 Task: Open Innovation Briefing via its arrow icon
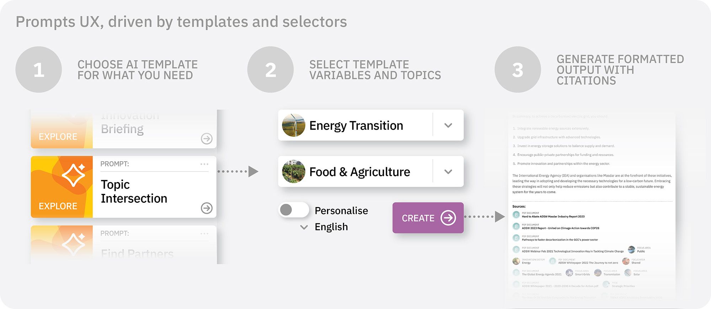click(x=207, y=139)
